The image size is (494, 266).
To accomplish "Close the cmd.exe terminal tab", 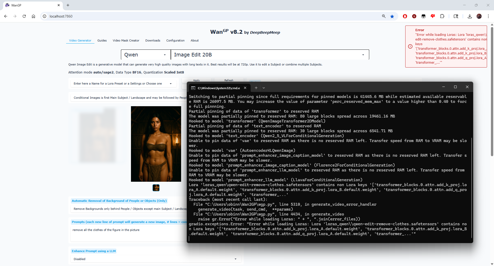I will 245,88.
